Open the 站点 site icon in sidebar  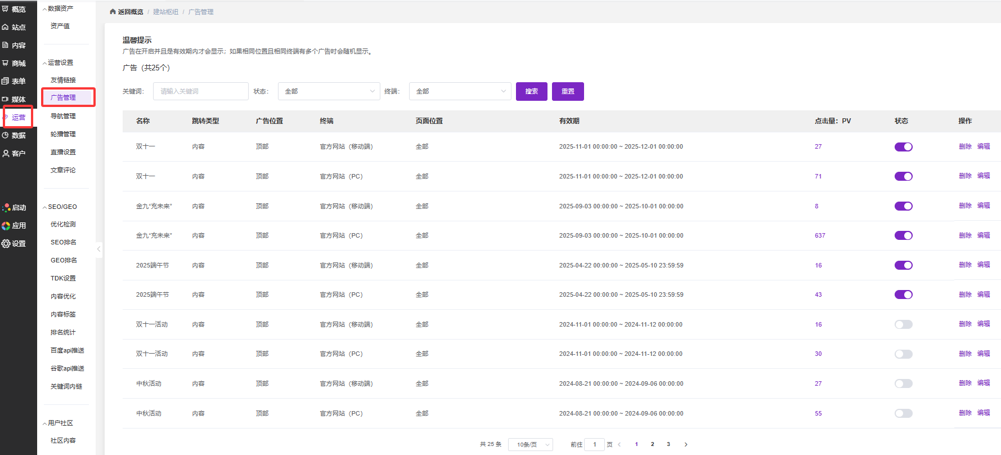[6, 27]
